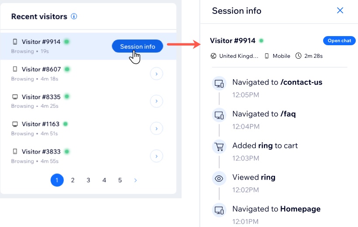The image size is (358, 227).
Task: Expand Visitor #8607 with its chevron button
Action: [156, 73]
